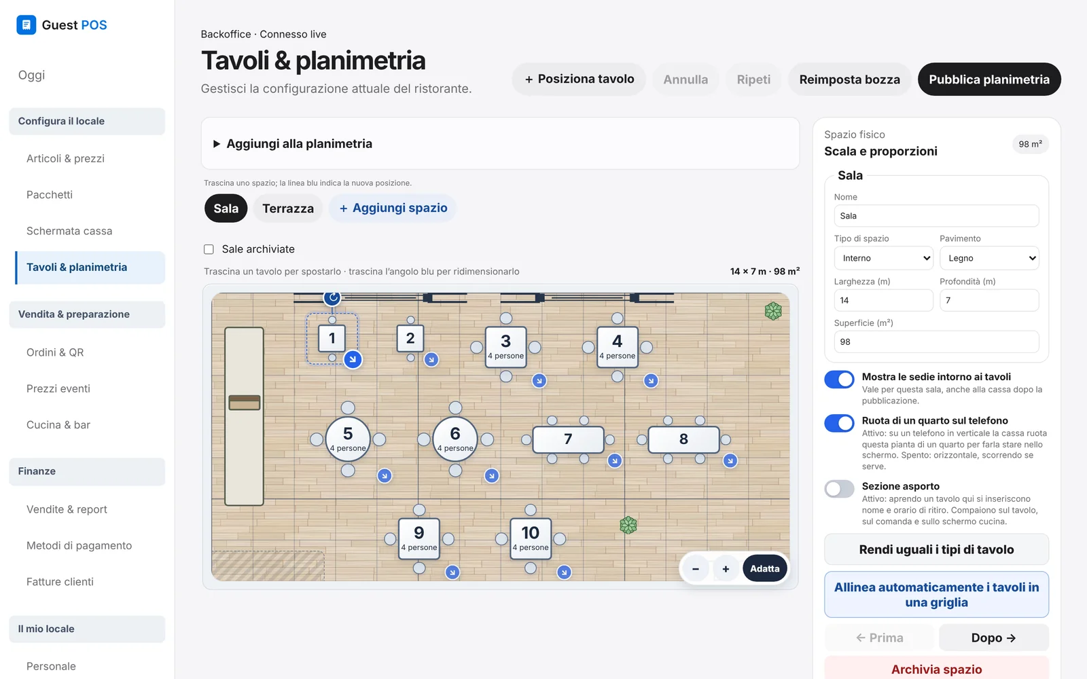Zoom out the floor plan

tap(696, 569)
